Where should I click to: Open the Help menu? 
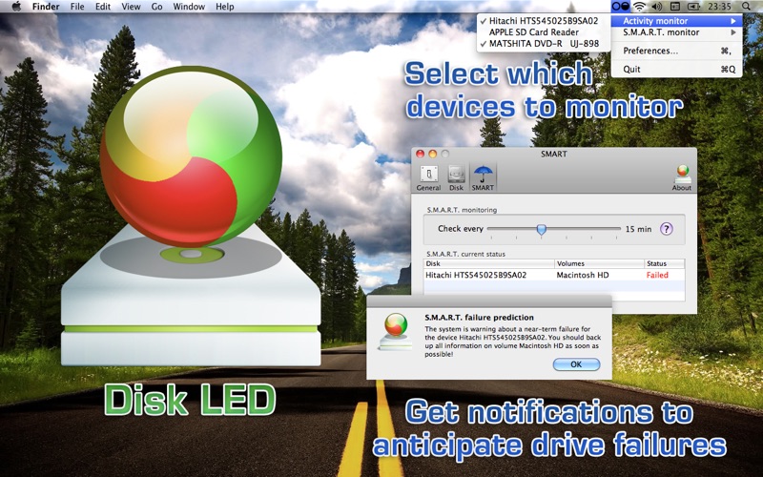click(225, 7)
